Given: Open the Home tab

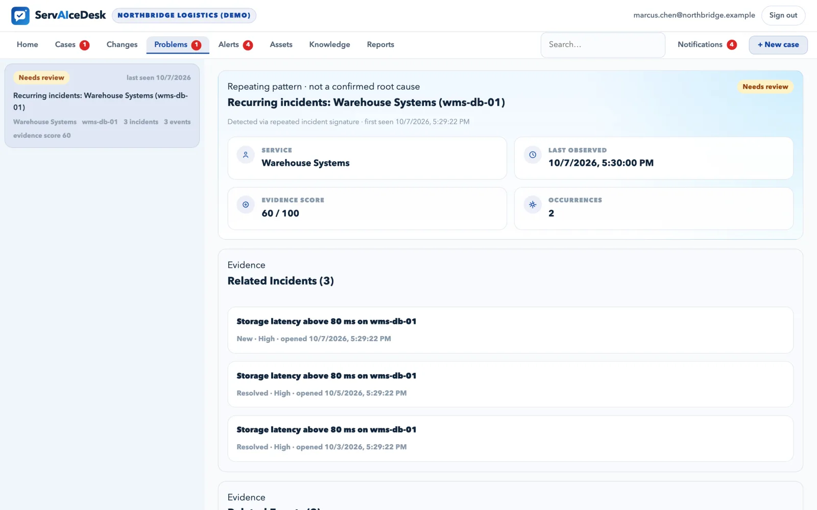Looking at the screenshot, I should pyautogui.click(x=28, y=44).
